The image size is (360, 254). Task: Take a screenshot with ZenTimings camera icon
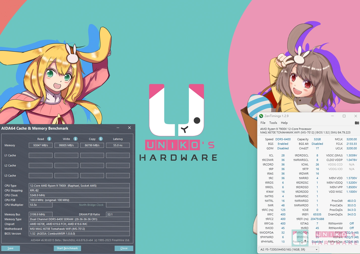click(357, 123)
